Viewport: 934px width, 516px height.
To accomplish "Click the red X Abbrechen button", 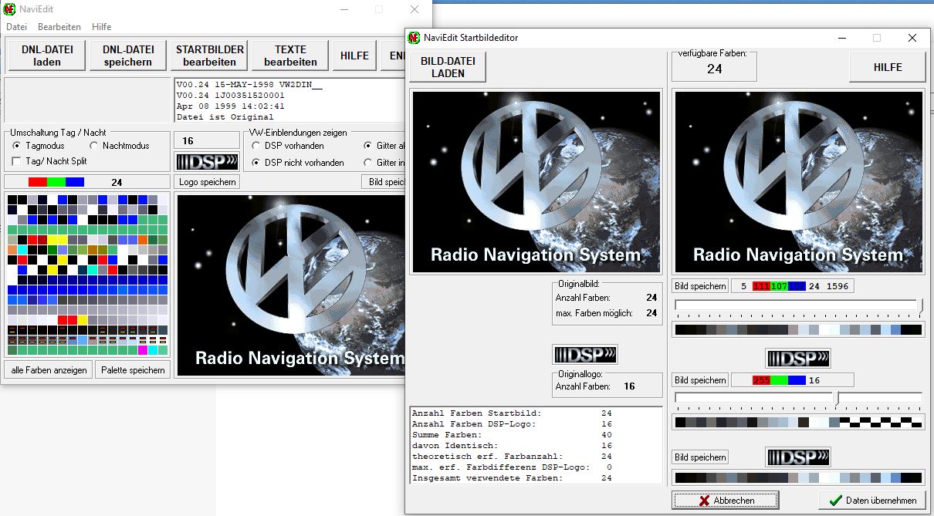I will click(725, 501).
